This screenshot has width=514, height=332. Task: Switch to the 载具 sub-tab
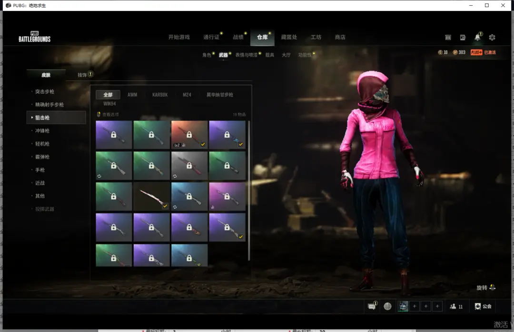tap(269, 55)
